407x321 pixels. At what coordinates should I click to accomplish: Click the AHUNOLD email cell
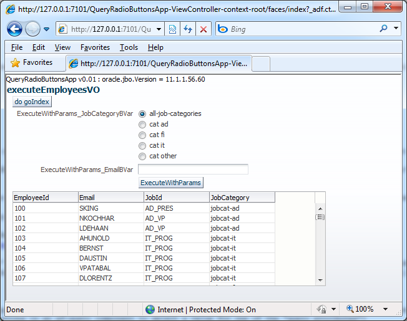tap(111, 238)
